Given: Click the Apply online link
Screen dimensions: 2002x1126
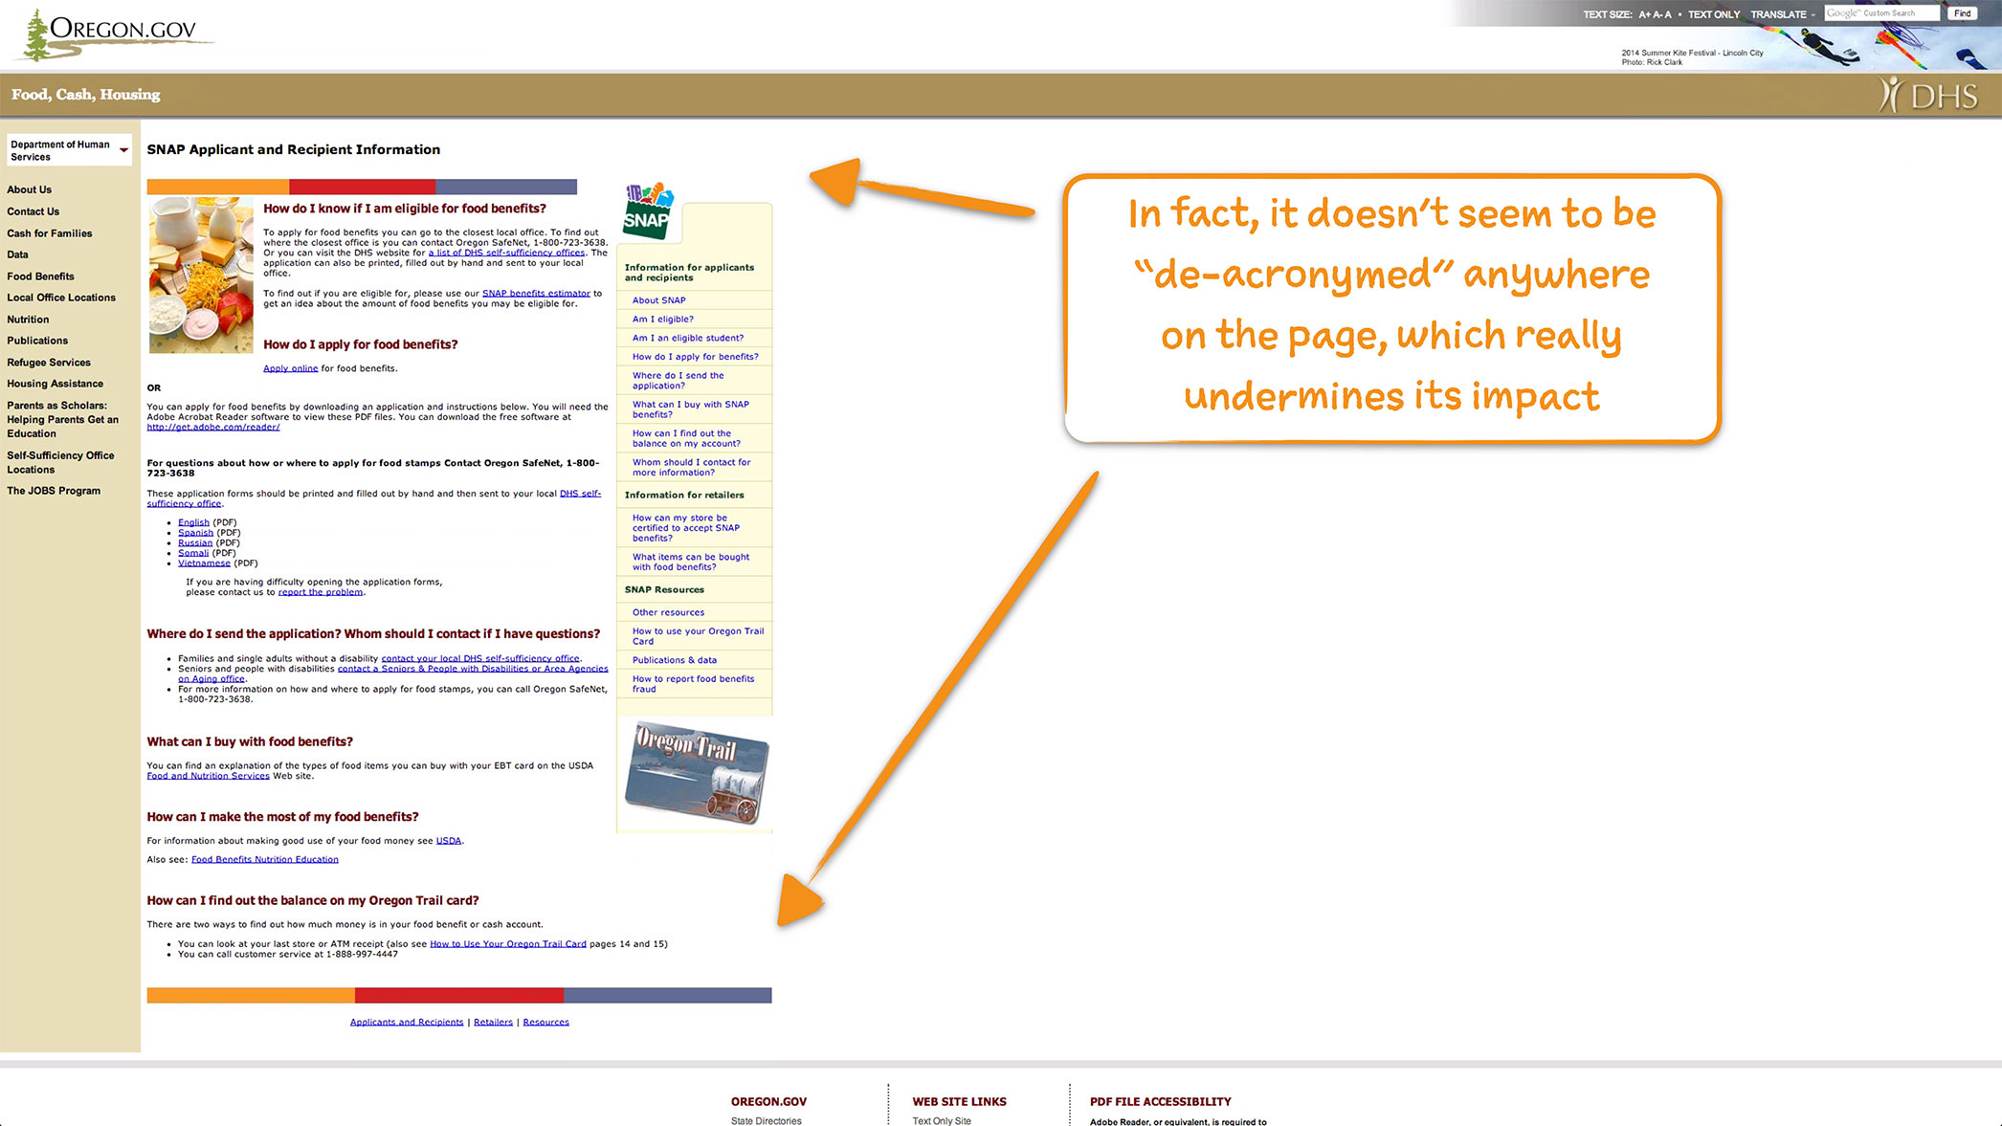Looking at the screenshot, I should (x=290, y=368).
